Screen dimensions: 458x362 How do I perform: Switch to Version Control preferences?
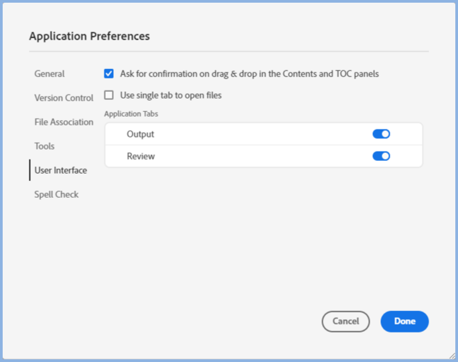(64, 98)
